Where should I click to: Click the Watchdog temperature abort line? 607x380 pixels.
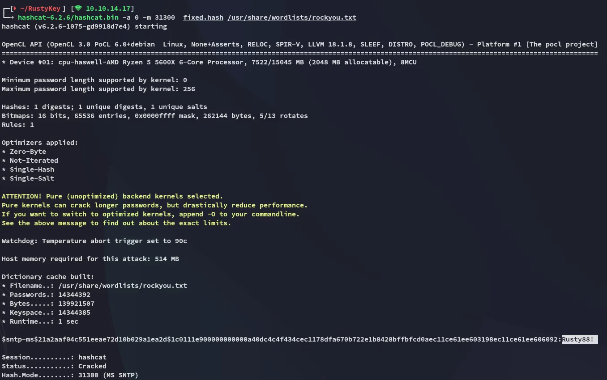(x=94, y=241)
